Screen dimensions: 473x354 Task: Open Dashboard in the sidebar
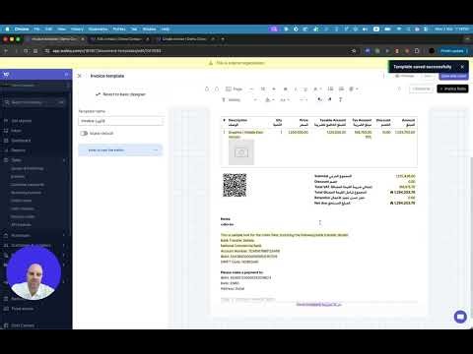21,141
